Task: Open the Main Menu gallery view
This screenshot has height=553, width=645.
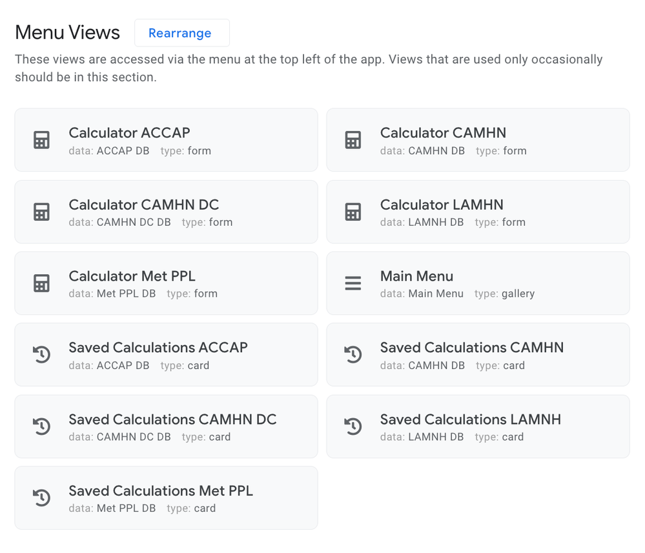Action: click(478, 283)
